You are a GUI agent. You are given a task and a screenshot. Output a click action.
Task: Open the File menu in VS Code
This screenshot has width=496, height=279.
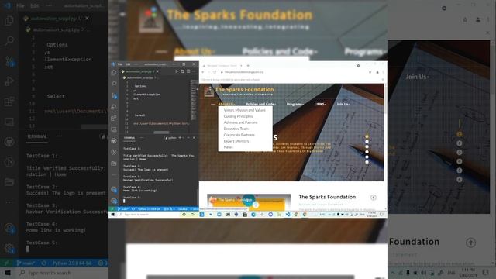[x=120, y=64]
